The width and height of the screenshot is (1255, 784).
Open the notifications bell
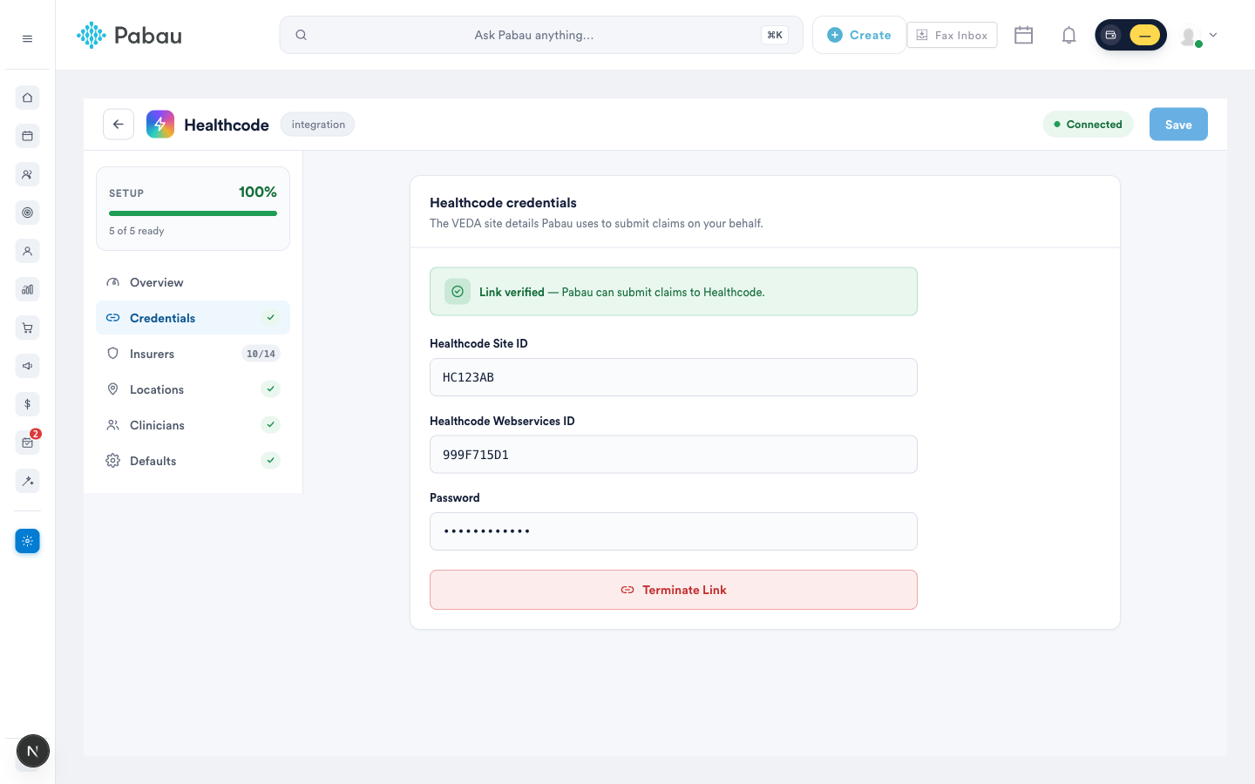coord(1068,35)
